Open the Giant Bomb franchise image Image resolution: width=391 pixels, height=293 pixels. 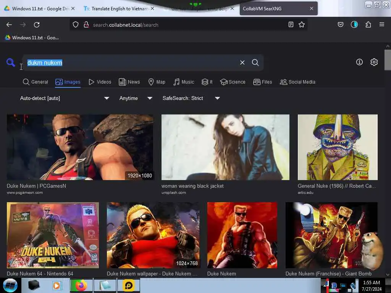[331, 235]
